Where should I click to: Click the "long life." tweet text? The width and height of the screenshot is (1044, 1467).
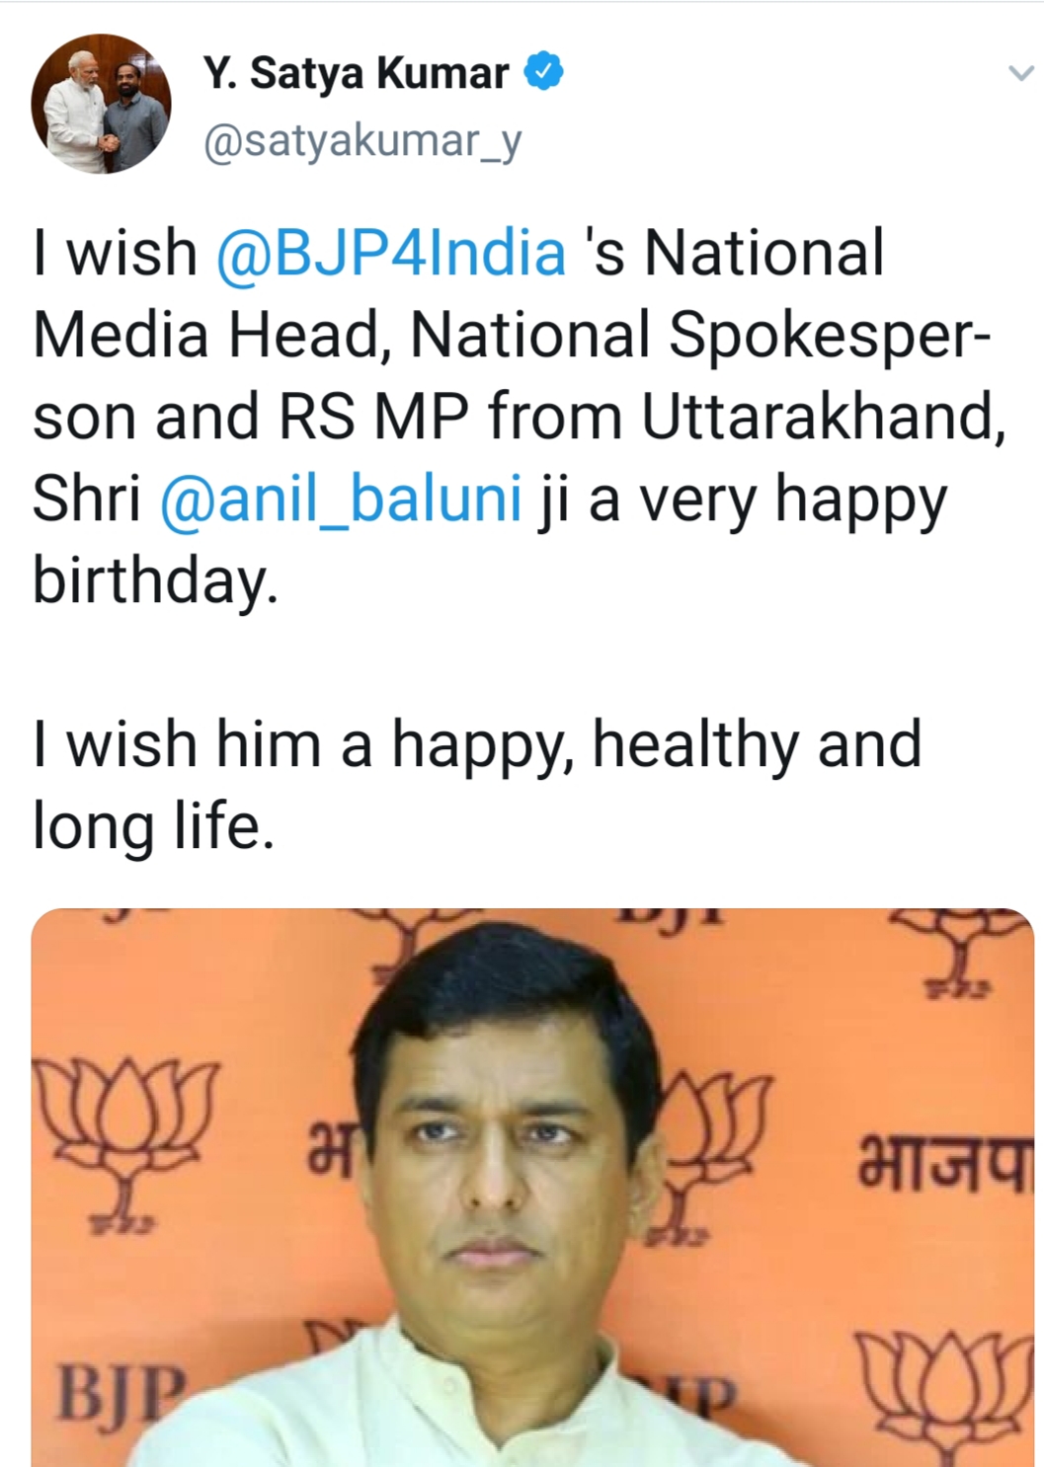(x=153, y=825)
